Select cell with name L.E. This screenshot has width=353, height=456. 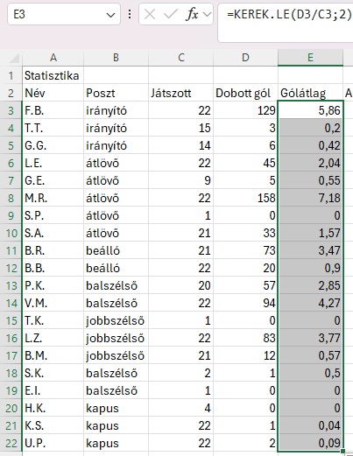tap(53, 163)
